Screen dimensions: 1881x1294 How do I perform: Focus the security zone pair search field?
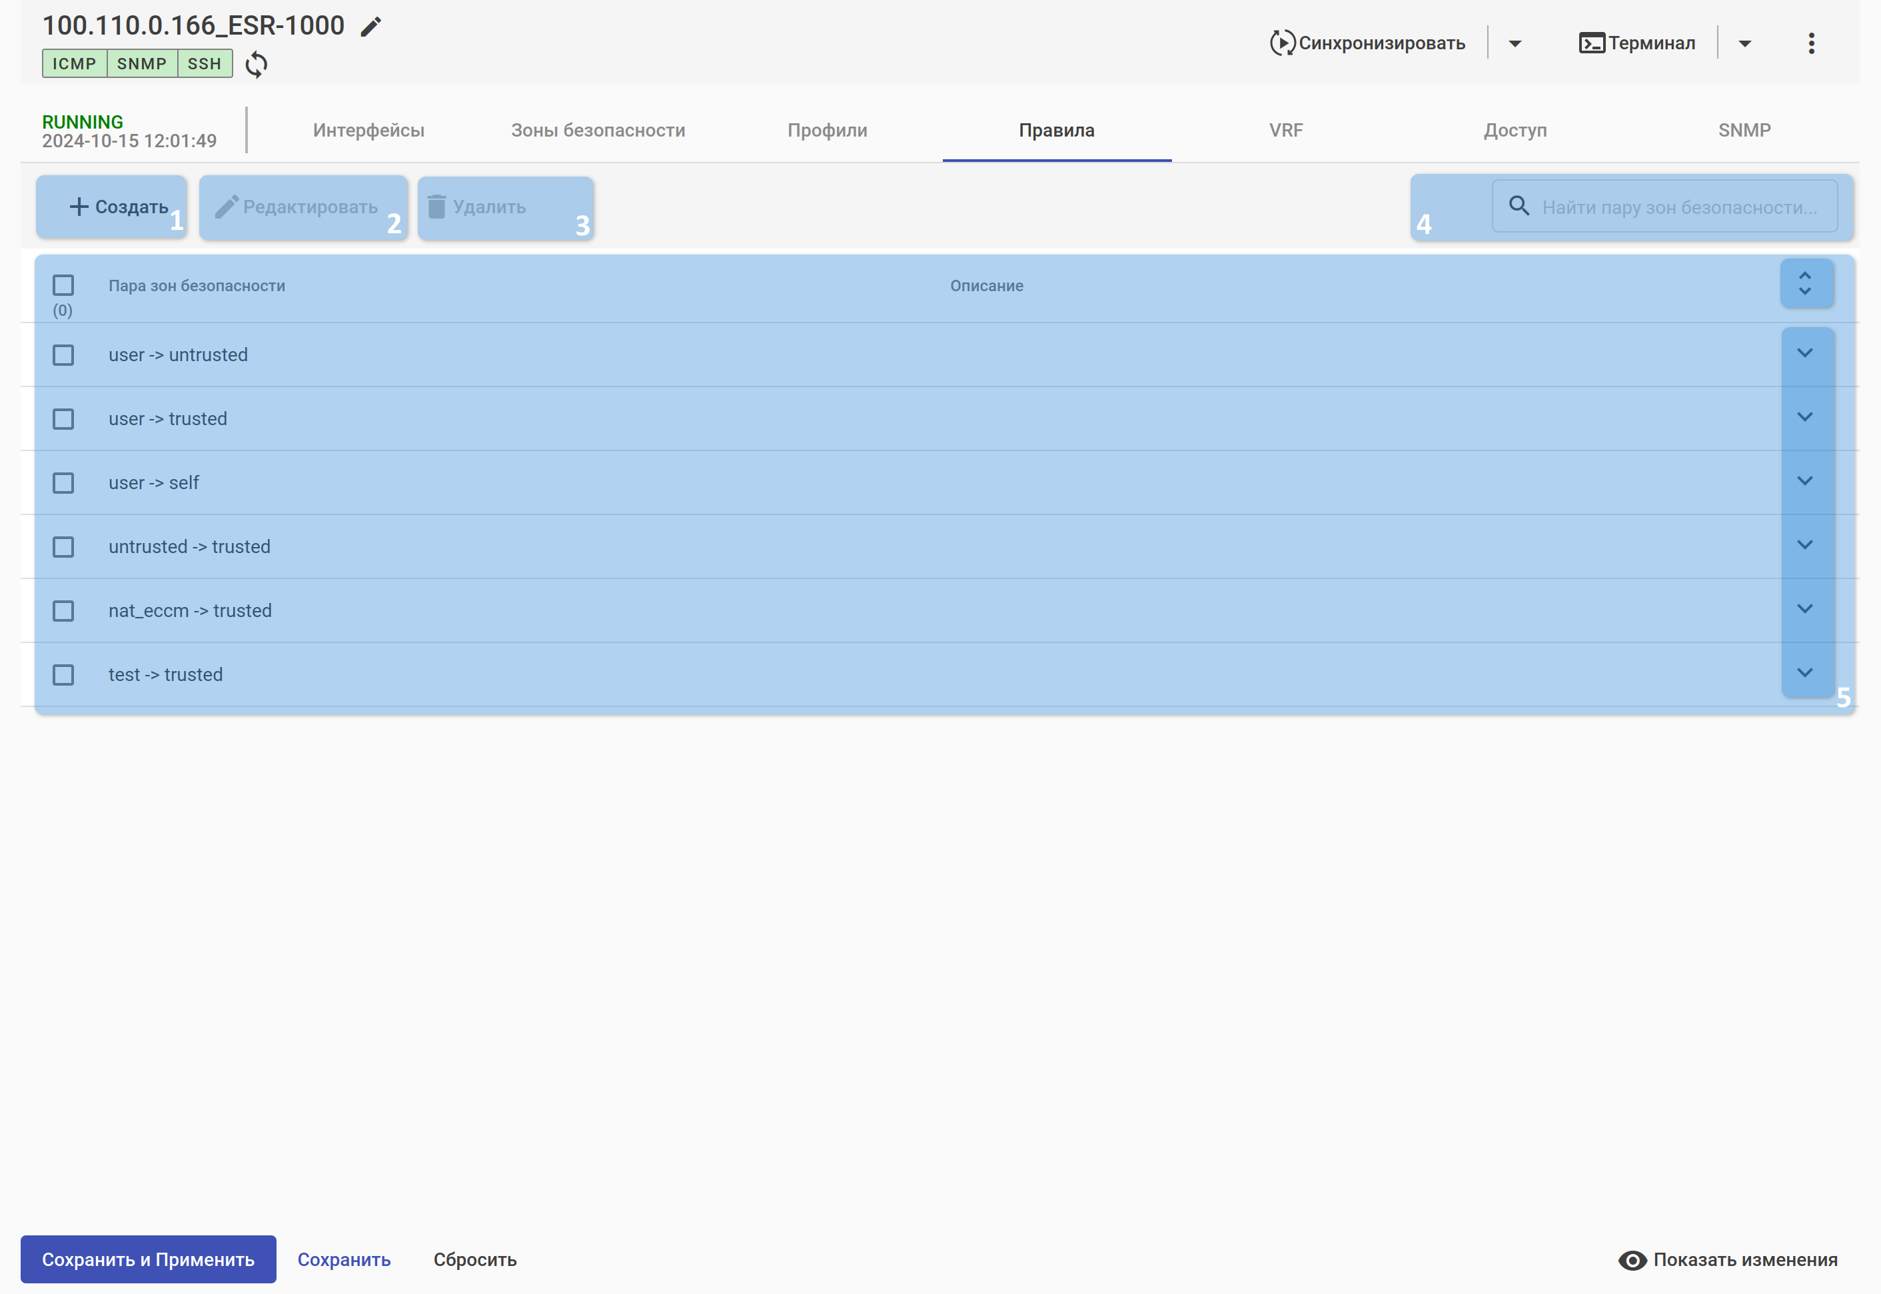pyautogui.click(x=1678, y=207)
